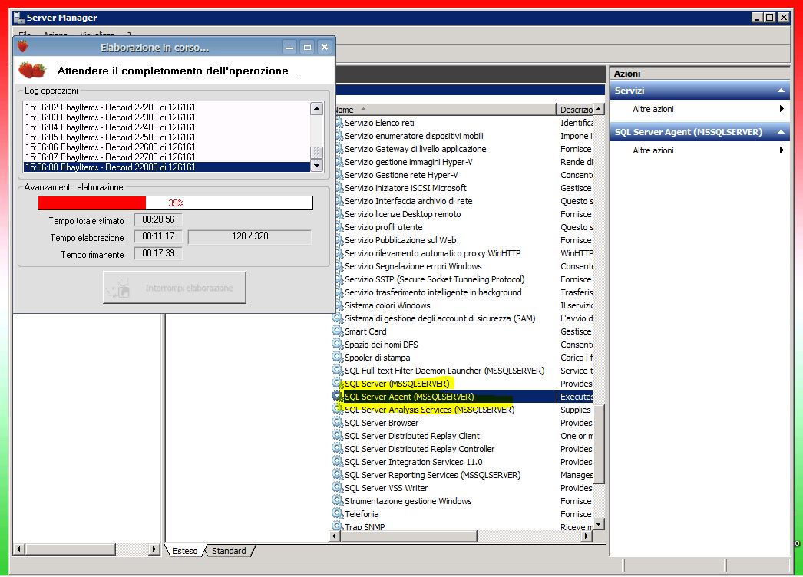Click the gear icon beside Smart Card service

[x=337, y=331]
